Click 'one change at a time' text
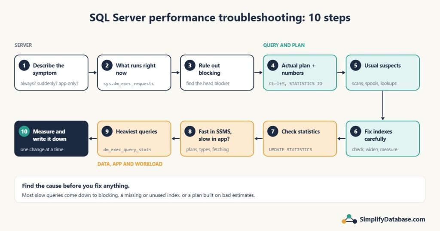Image resolution: width=440 pixels, height=231 pixels. click(x=42, y=149)
